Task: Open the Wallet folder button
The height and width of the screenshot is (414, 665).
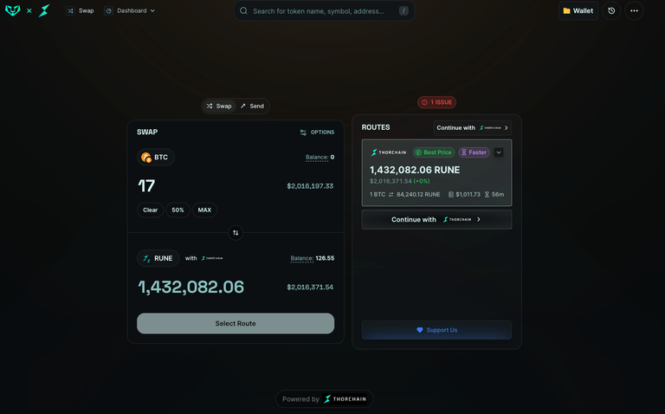Action: (x=578, y=10)
